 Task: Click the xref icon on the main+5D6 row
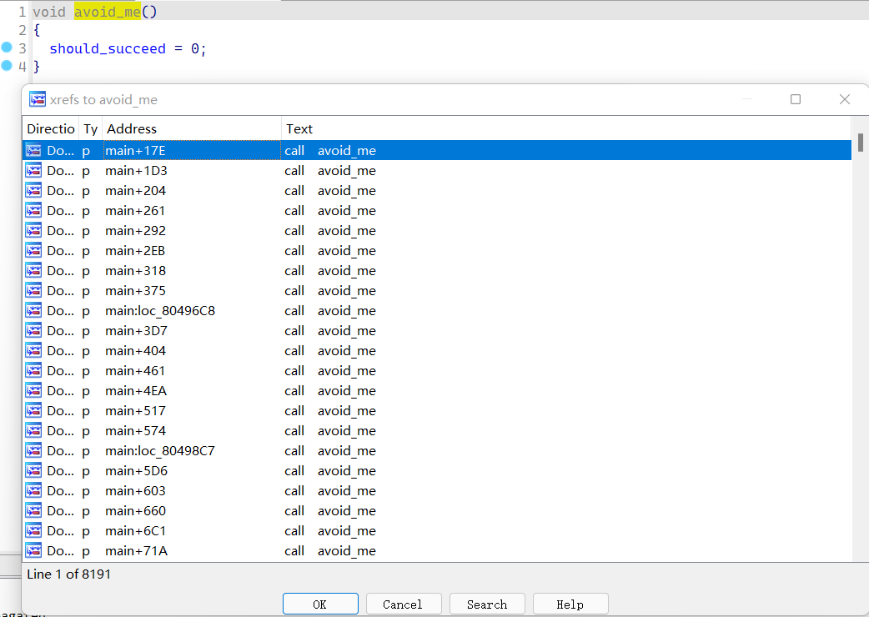(34, 471)
